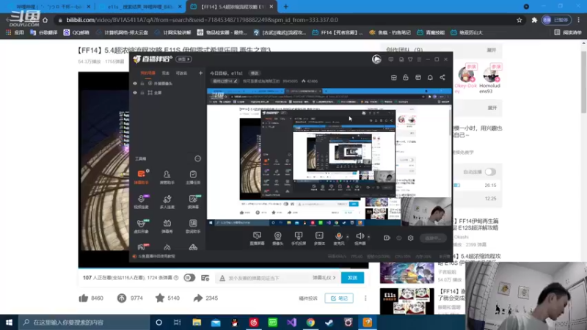Viewport: 587px width, 330px height.
Task: Lock the full screen source
Action: [142, 92]
